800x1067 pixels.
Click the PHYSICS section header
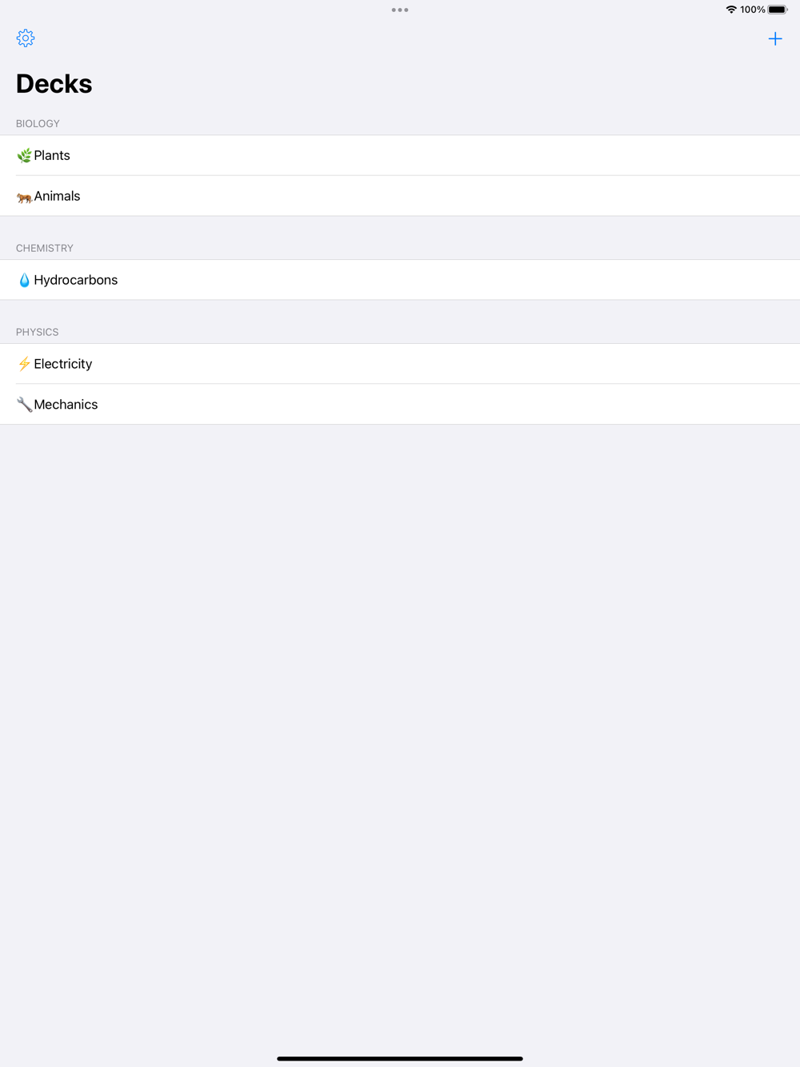(x=38, y=332)
